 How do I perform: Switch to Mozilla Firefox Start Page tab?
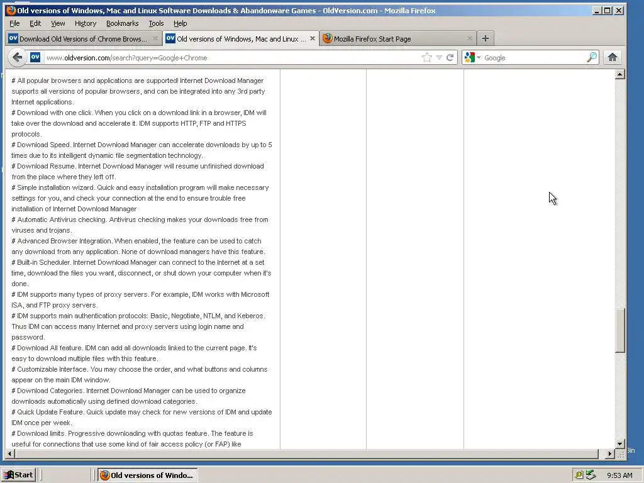pyautogui.click(x=397, y=38)
